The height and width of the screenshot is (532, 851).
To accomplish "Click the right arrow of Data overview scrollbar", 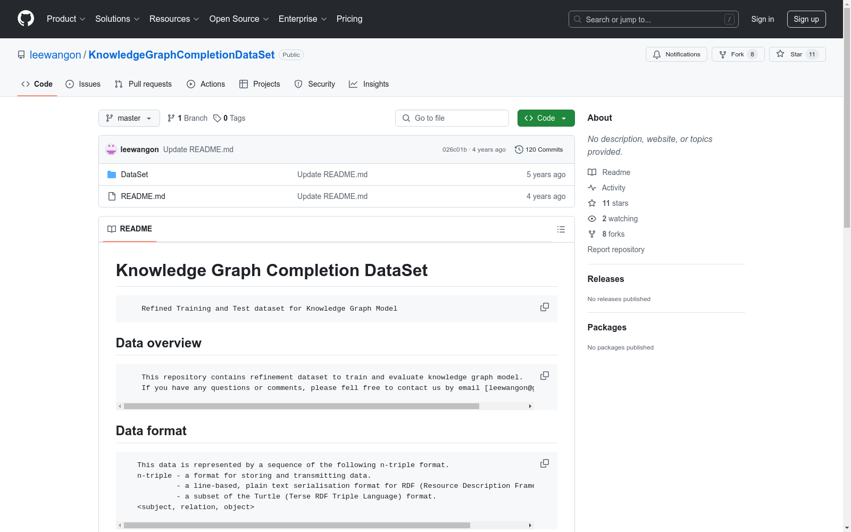I will pyautogui.click(x=530, y=406).
